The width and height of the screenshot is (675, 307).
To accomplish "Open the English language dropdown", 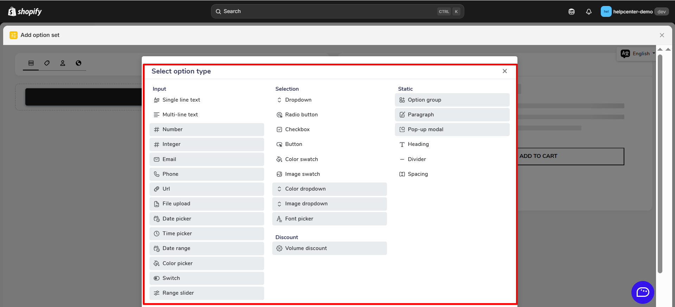I will point(638,53).
